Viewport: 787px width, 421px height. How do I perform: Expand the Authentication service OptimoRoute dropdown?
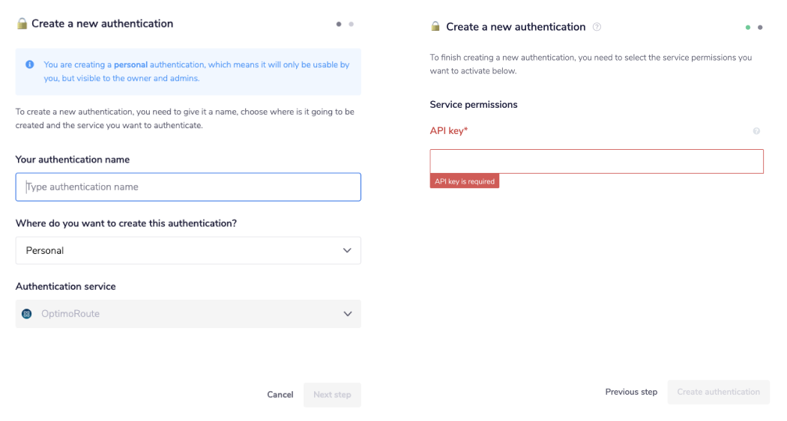187,314
